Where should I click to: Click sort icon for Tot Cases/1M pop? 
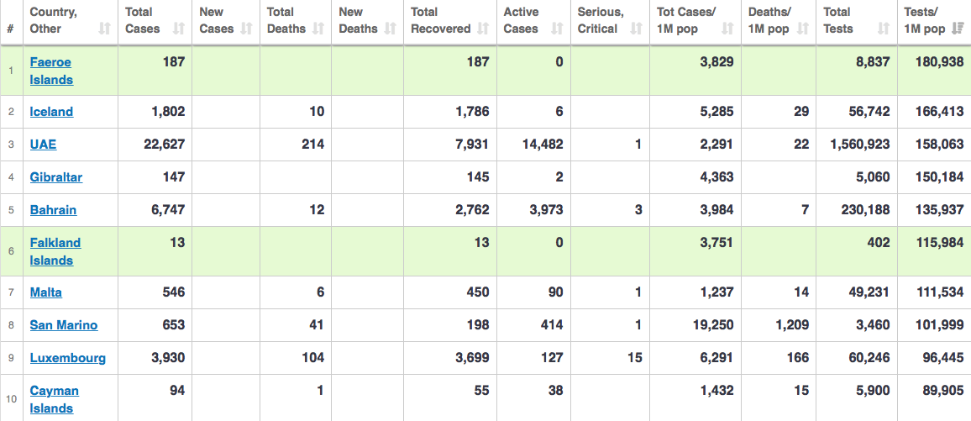click(728, 29)
